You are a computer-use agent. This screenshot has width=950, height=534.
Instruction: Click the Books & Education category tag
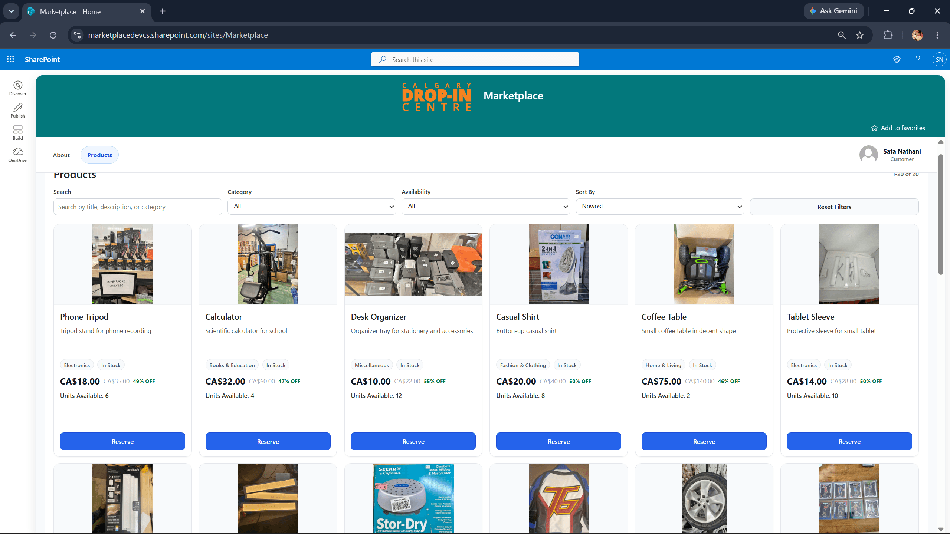(232, 365)
